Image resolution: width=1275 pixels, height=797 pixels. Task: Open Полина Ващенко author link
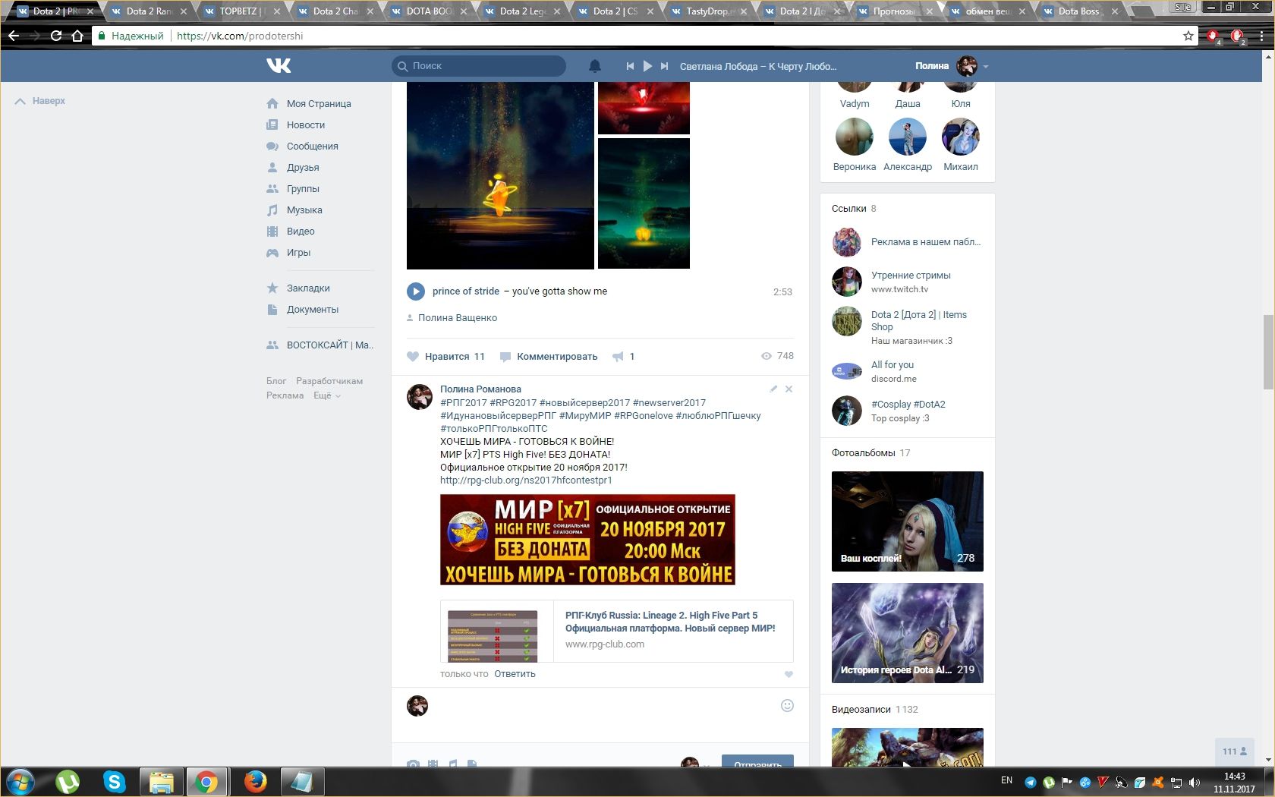(x=458, y=317)
